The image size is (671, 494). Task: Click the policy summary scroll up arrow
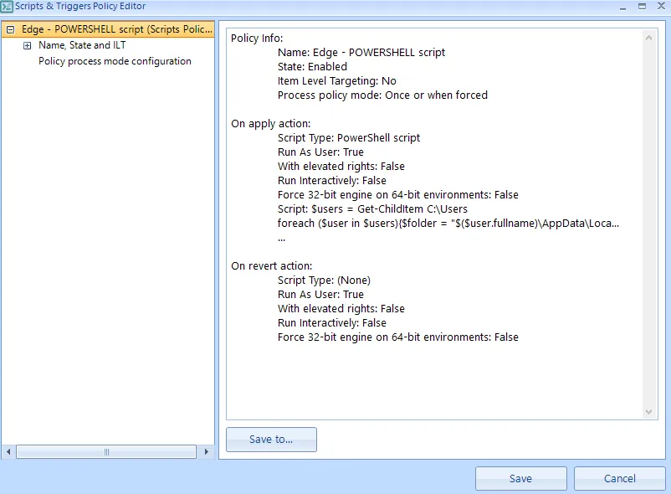coord(650,38)
